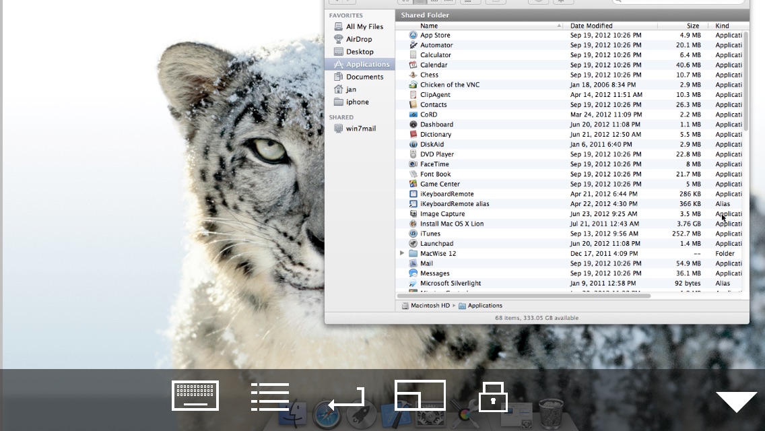Open the list menu icon in overlay bar
This screenshot has height=431, width=765.
click(270, 397)
